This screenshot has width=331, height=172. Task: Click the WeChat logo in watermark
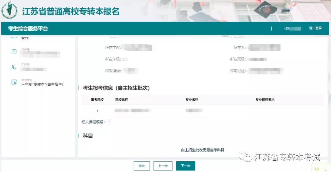pos(245,157)
